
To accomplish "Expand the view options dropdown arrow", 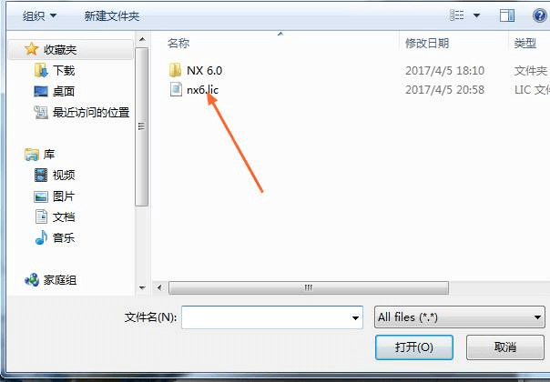I will (x=476, y=15).
